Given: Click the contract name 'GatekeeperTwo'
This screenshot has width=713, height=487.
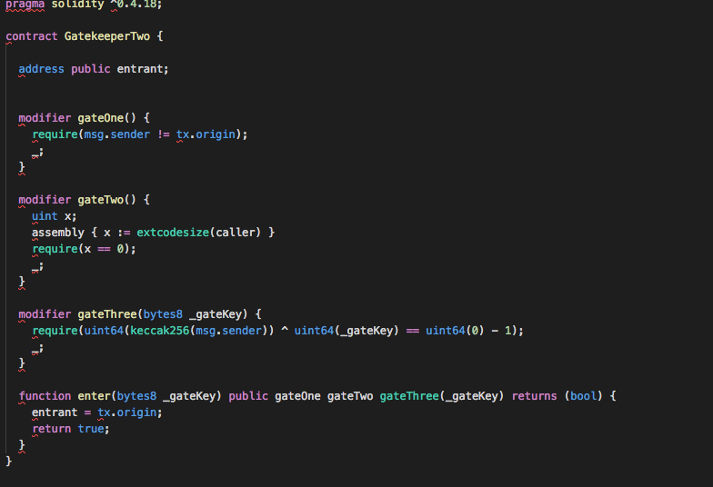Looking at the screenshot, I should click(107, 36).
